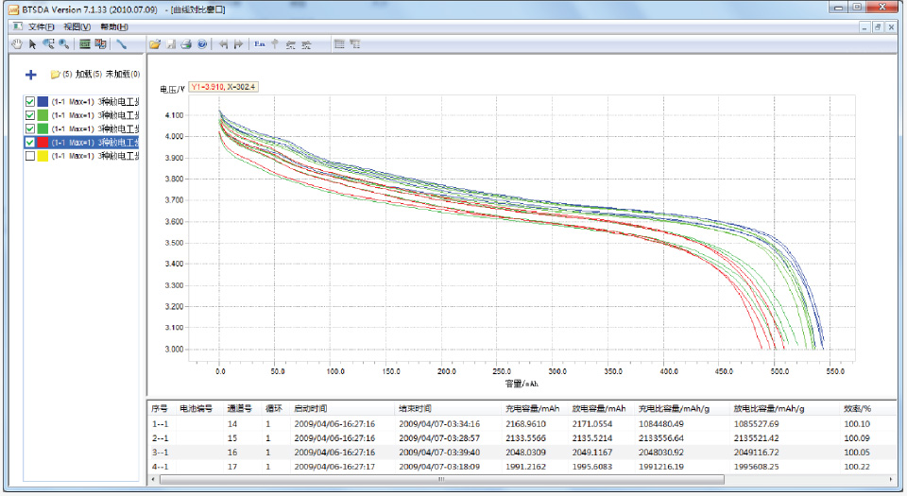Restore the inner curve comparison child window
This screenshot has width=907, height=496.
click(x=878, y=27)
